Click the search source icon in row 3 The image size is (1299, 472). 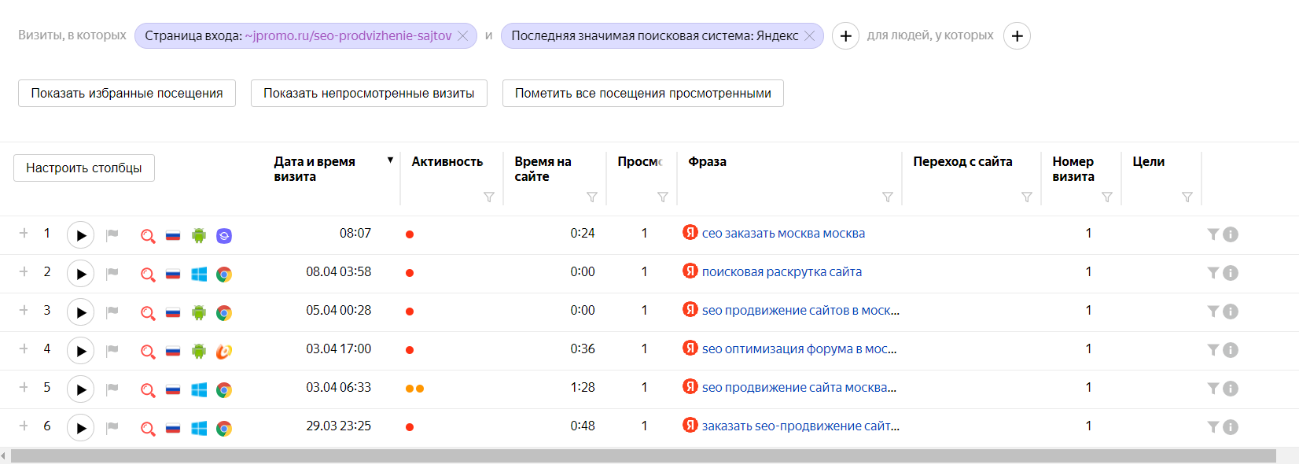click(148, 312)
